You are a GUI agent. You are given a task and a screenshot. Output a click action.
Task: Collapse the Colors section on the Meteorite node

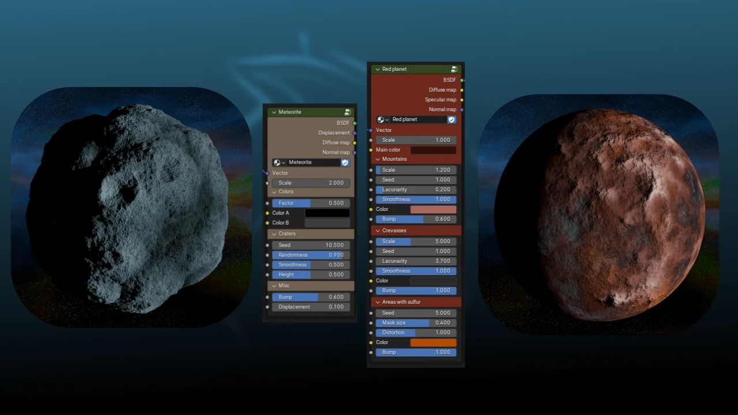274,192
